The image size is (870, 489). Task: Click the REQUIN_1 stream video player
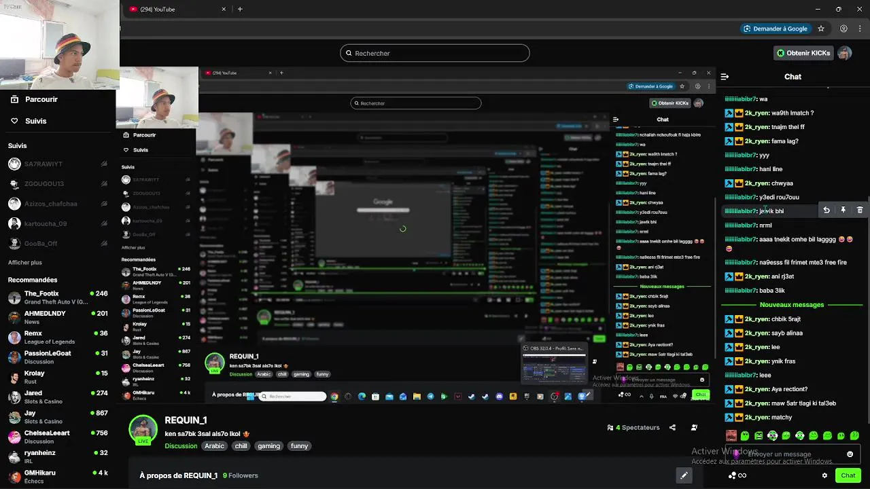(416, 234)
